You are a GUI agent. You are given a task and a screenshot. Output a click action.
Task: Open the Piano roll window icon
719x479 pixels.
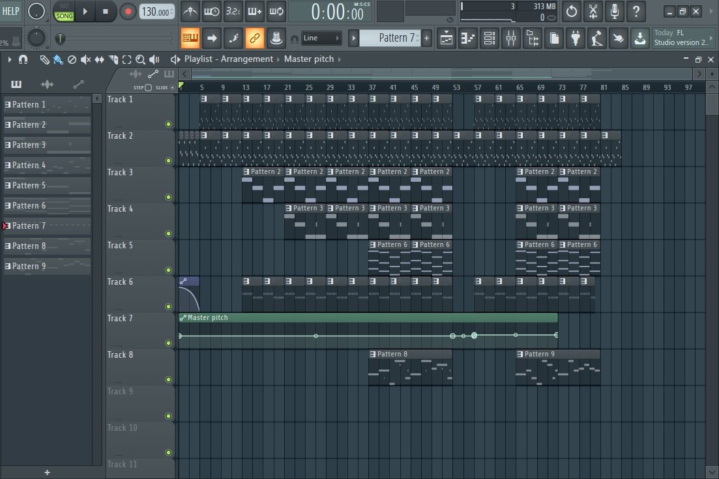pyautogui.click(x=468, y=38)
